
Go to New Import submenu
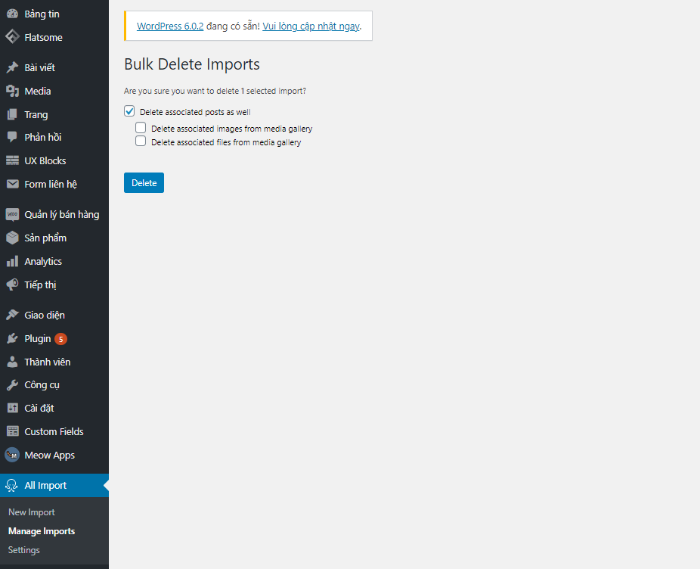tap(32, 512)
